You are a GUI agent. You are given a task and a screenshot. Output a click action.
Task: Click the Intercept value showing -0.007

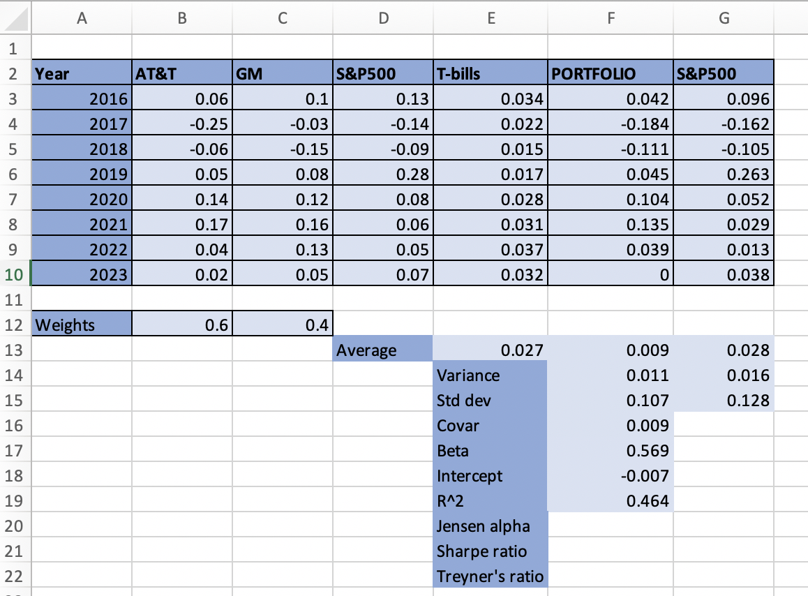(611, 475)
